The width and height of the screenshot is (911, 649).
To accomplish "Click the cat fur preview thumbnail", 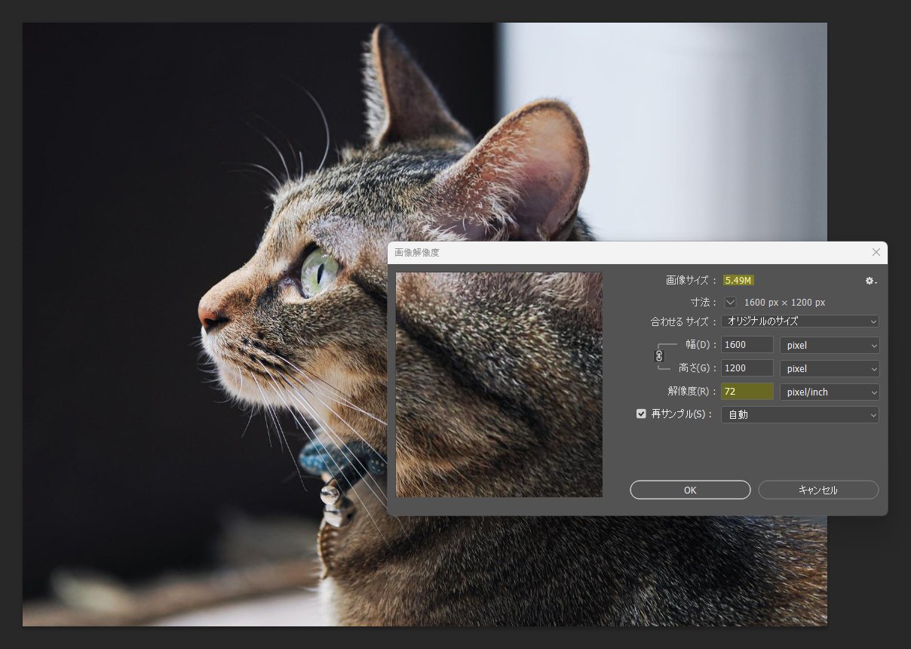I will click(498, 385).
